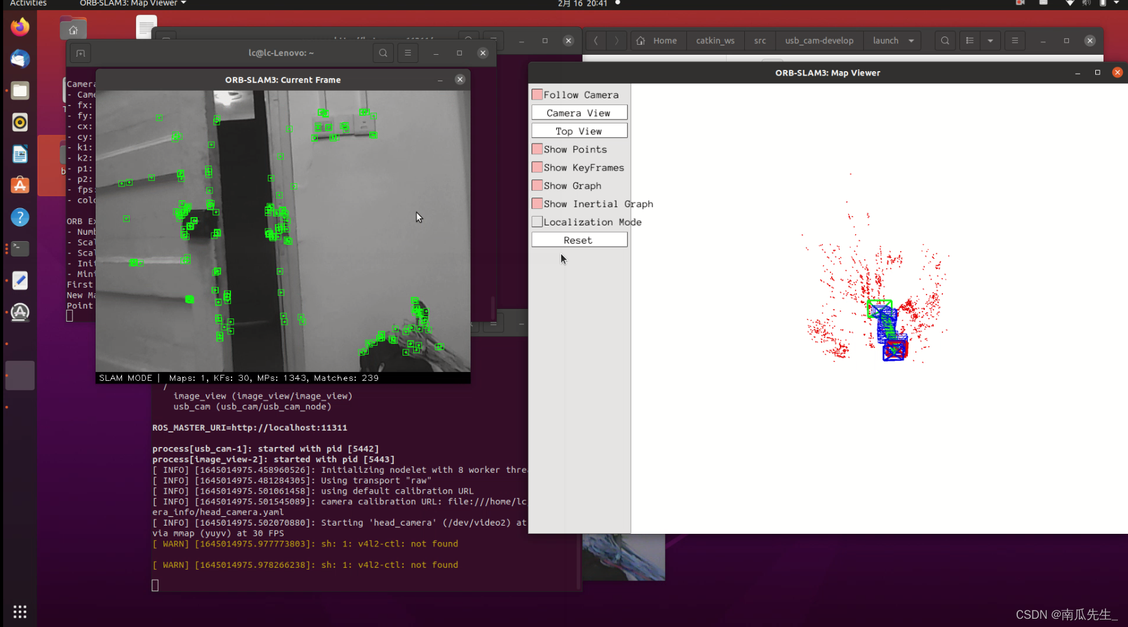Click the ORB-SLAM3 Current Frame title bar
This screenshot has height=627, width=1128.
click(x=282, y=80)
